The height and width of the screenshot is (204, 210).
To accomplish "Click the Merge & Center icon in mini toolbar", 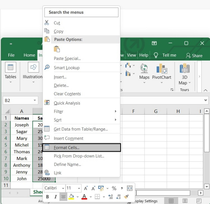I will tap(130, 188).
